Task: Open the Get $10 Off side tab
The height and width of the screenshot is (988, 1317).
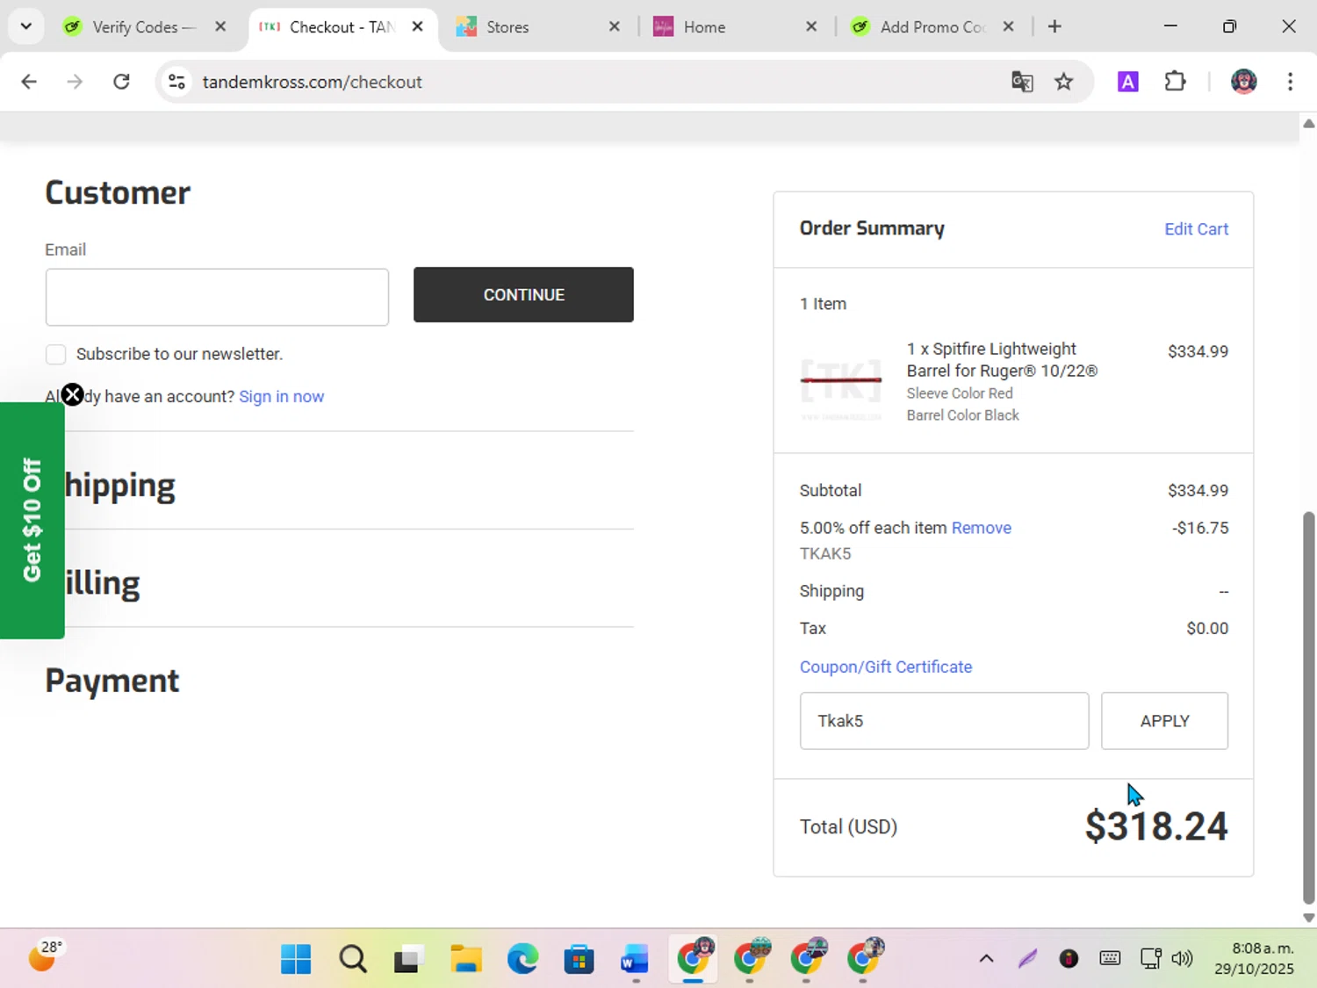Action: [32, 520]
